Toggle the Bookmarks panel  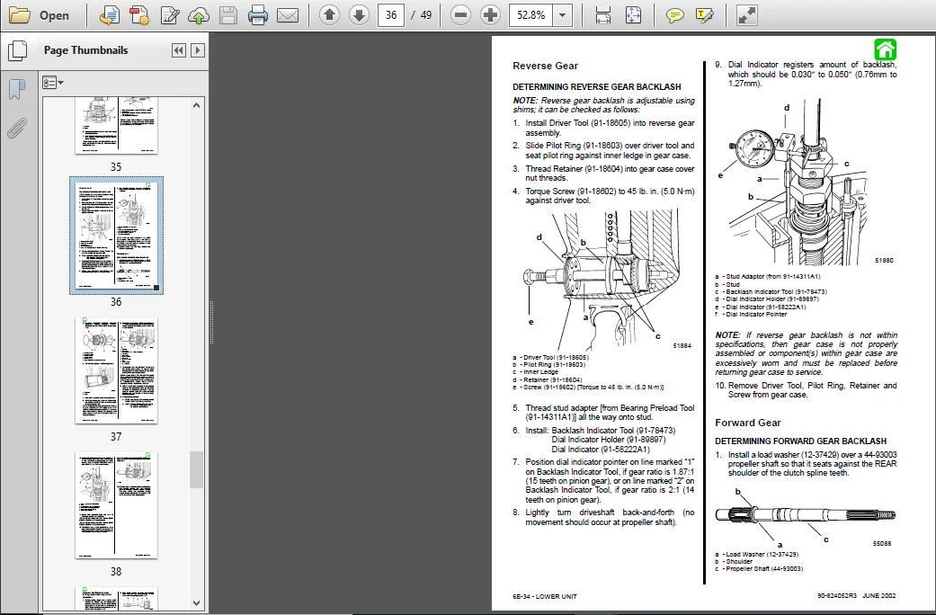pyautogui.click(x=17, y=90)
